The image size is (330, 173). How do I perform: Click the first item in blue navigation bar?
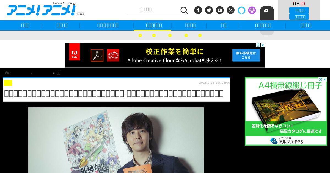[25, 25]
